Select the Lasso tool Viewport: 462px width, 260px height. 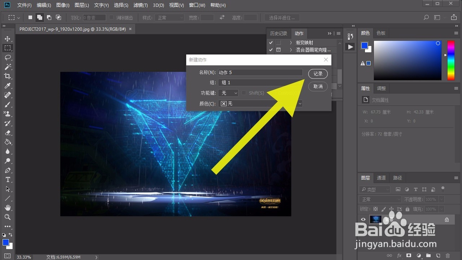8,57
